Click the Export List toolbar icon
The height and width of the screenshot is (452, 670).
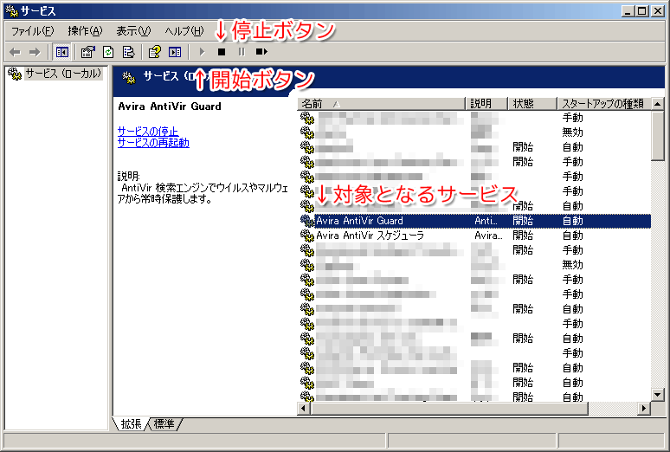[x=128, y=52]
